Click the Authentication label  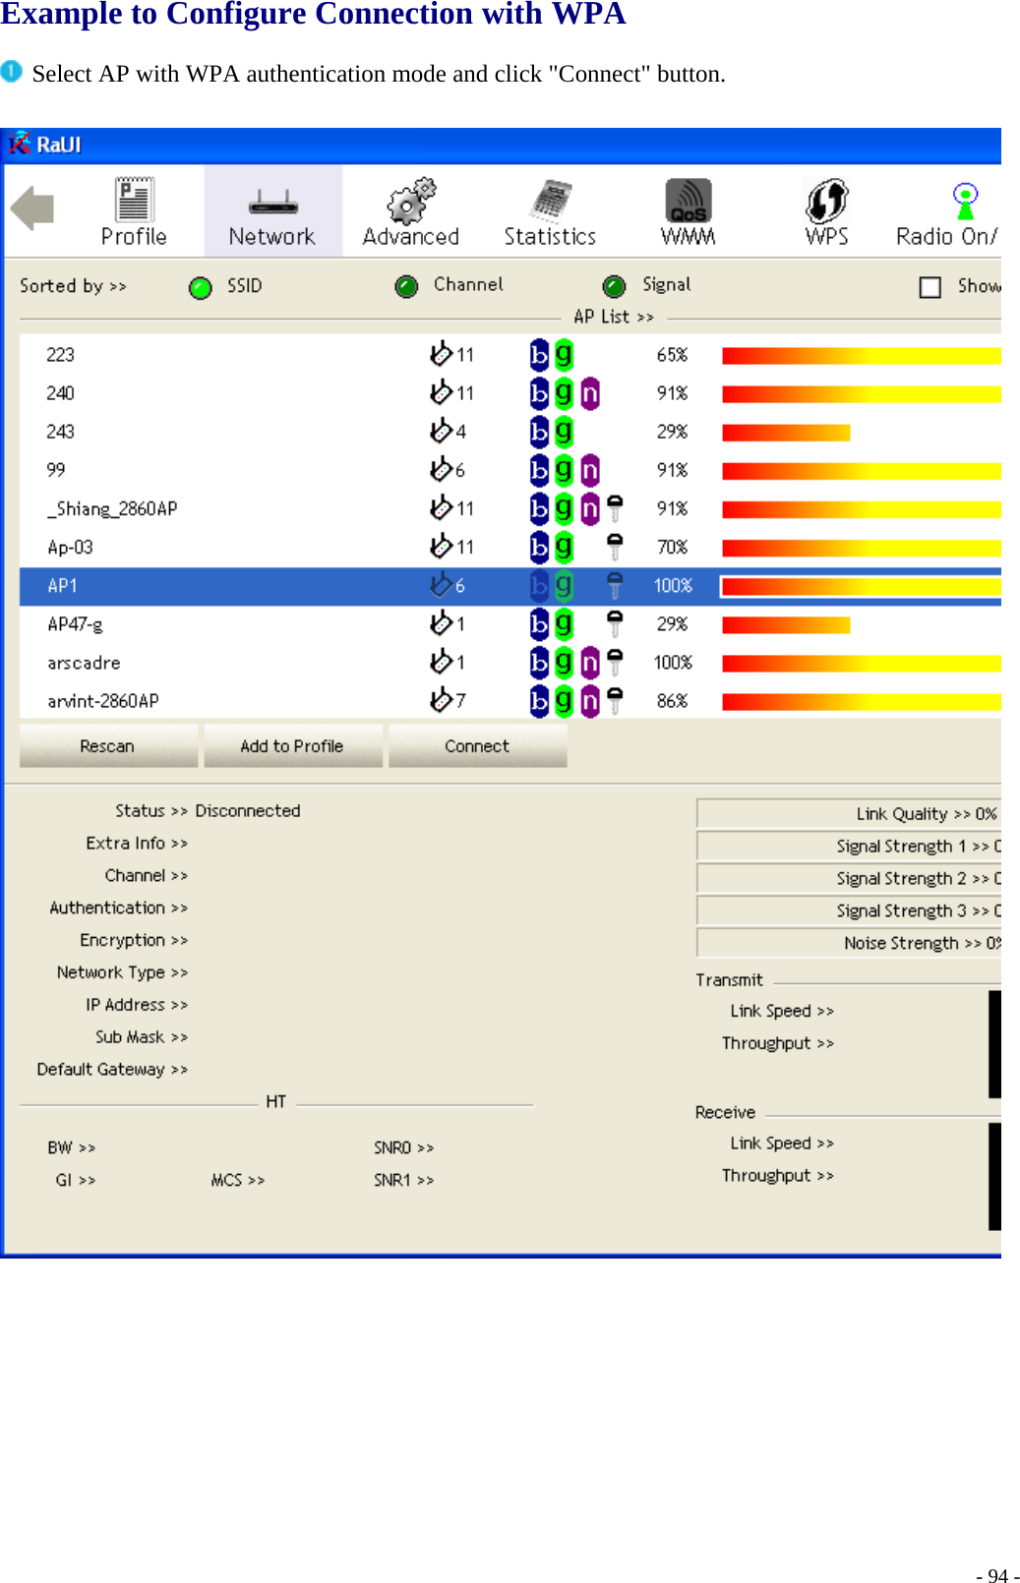[x=118, y=908]
